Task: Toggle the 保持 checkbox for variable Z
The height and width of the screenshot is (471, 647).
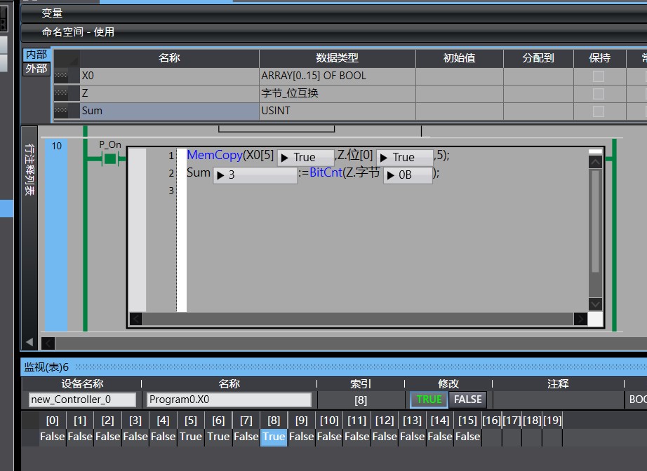Action: click(598, 93)
